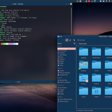Click '21 Folders, 2 Files' status bar text
Screen dimensions: 112x112
click(x=85, y=111)
